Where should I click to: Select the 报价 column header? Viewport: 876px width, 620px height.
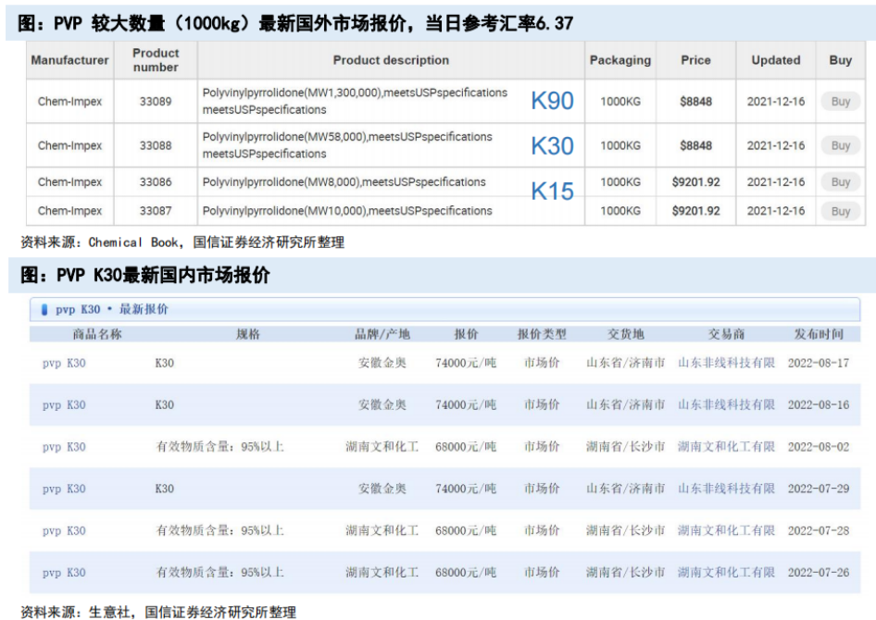pyautogui.click(x=466, y=334)
